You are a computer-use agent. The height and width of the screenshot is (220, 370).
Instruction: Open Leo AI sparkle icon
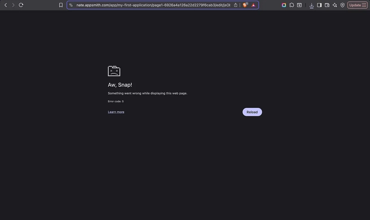[x=334, y=5]
